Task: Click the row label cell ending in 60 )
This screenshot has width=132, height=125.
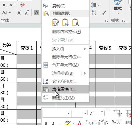Action: pyautogui.click(x=8, y=75)
